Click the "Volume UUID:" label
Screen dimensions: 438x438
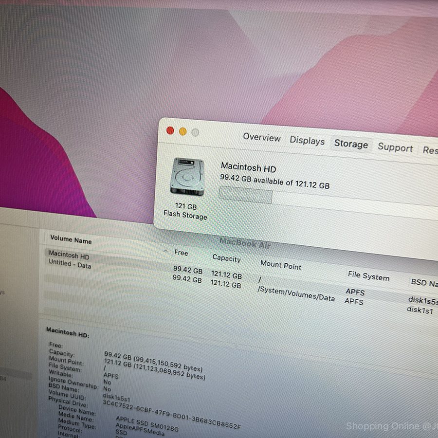click(67, 395)
